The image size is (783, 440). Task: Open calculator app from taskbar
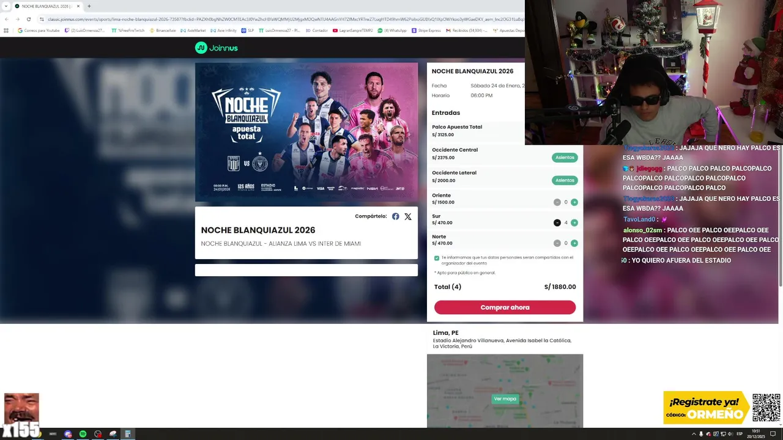[128, 434]
